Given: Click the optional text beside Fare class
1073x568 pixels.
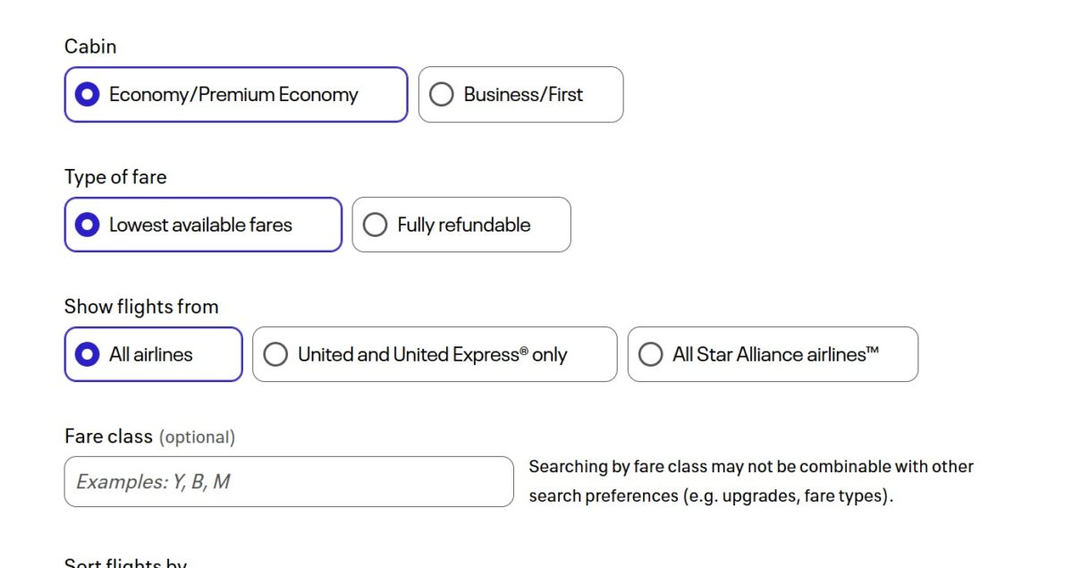Looking at the screenshot, I should point(197,437).
